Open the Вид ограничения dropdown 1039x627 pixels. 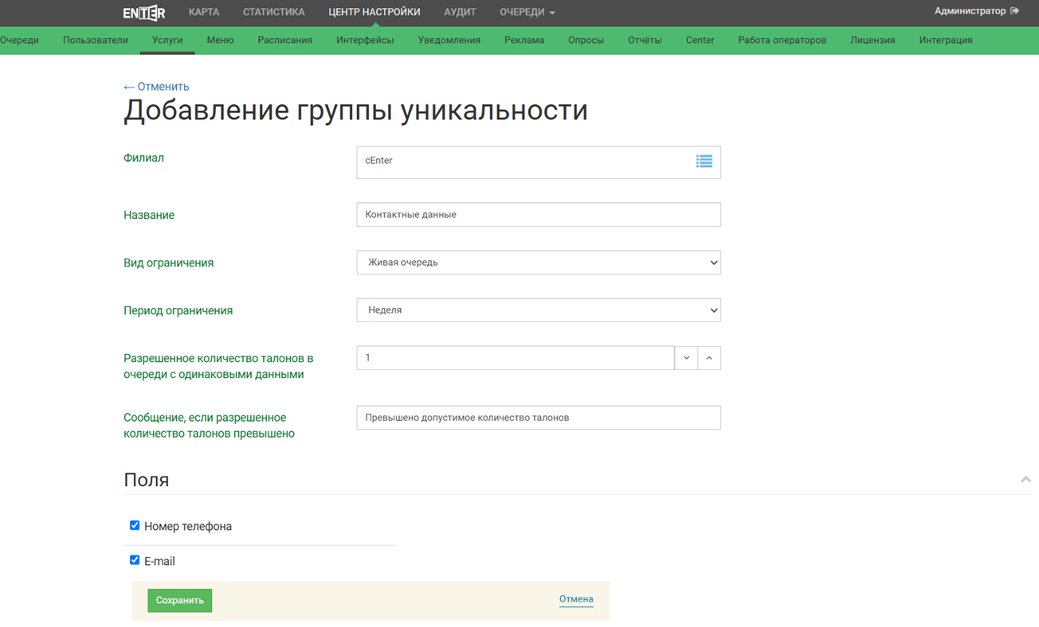pyautogui.click(x=539, y=263)
